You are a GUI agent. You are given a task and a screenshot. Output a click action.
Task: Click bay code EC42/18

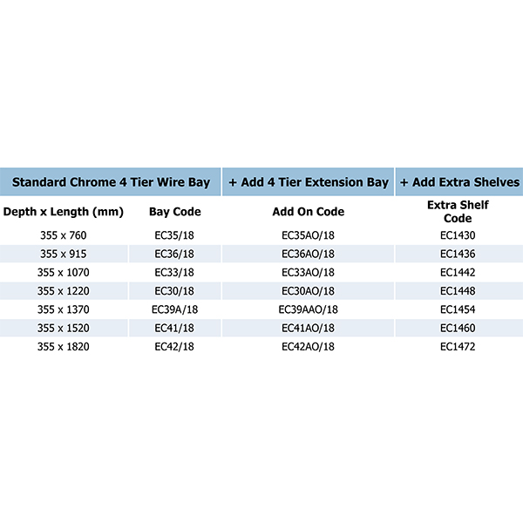click(174, 347)
